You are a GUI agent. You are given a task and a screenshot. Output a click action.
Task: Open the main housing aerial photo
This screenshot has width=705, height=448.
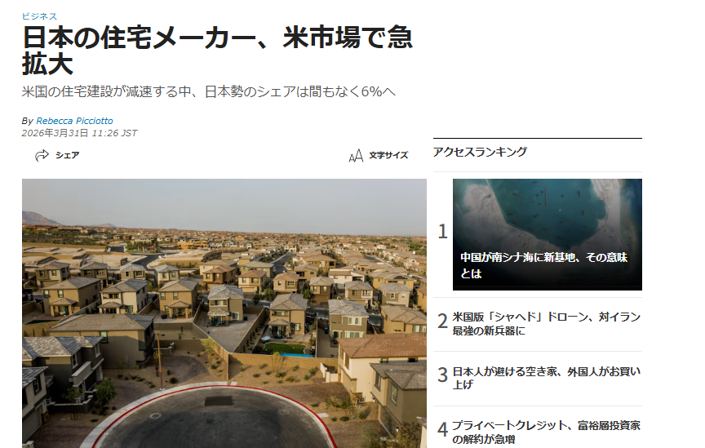224,313
